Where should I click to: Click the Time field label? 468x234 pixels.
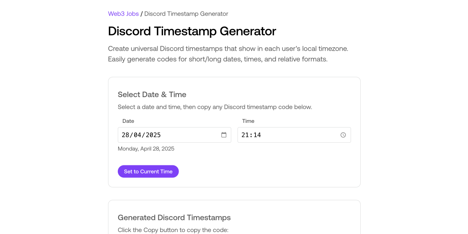[x=248, y=121]
